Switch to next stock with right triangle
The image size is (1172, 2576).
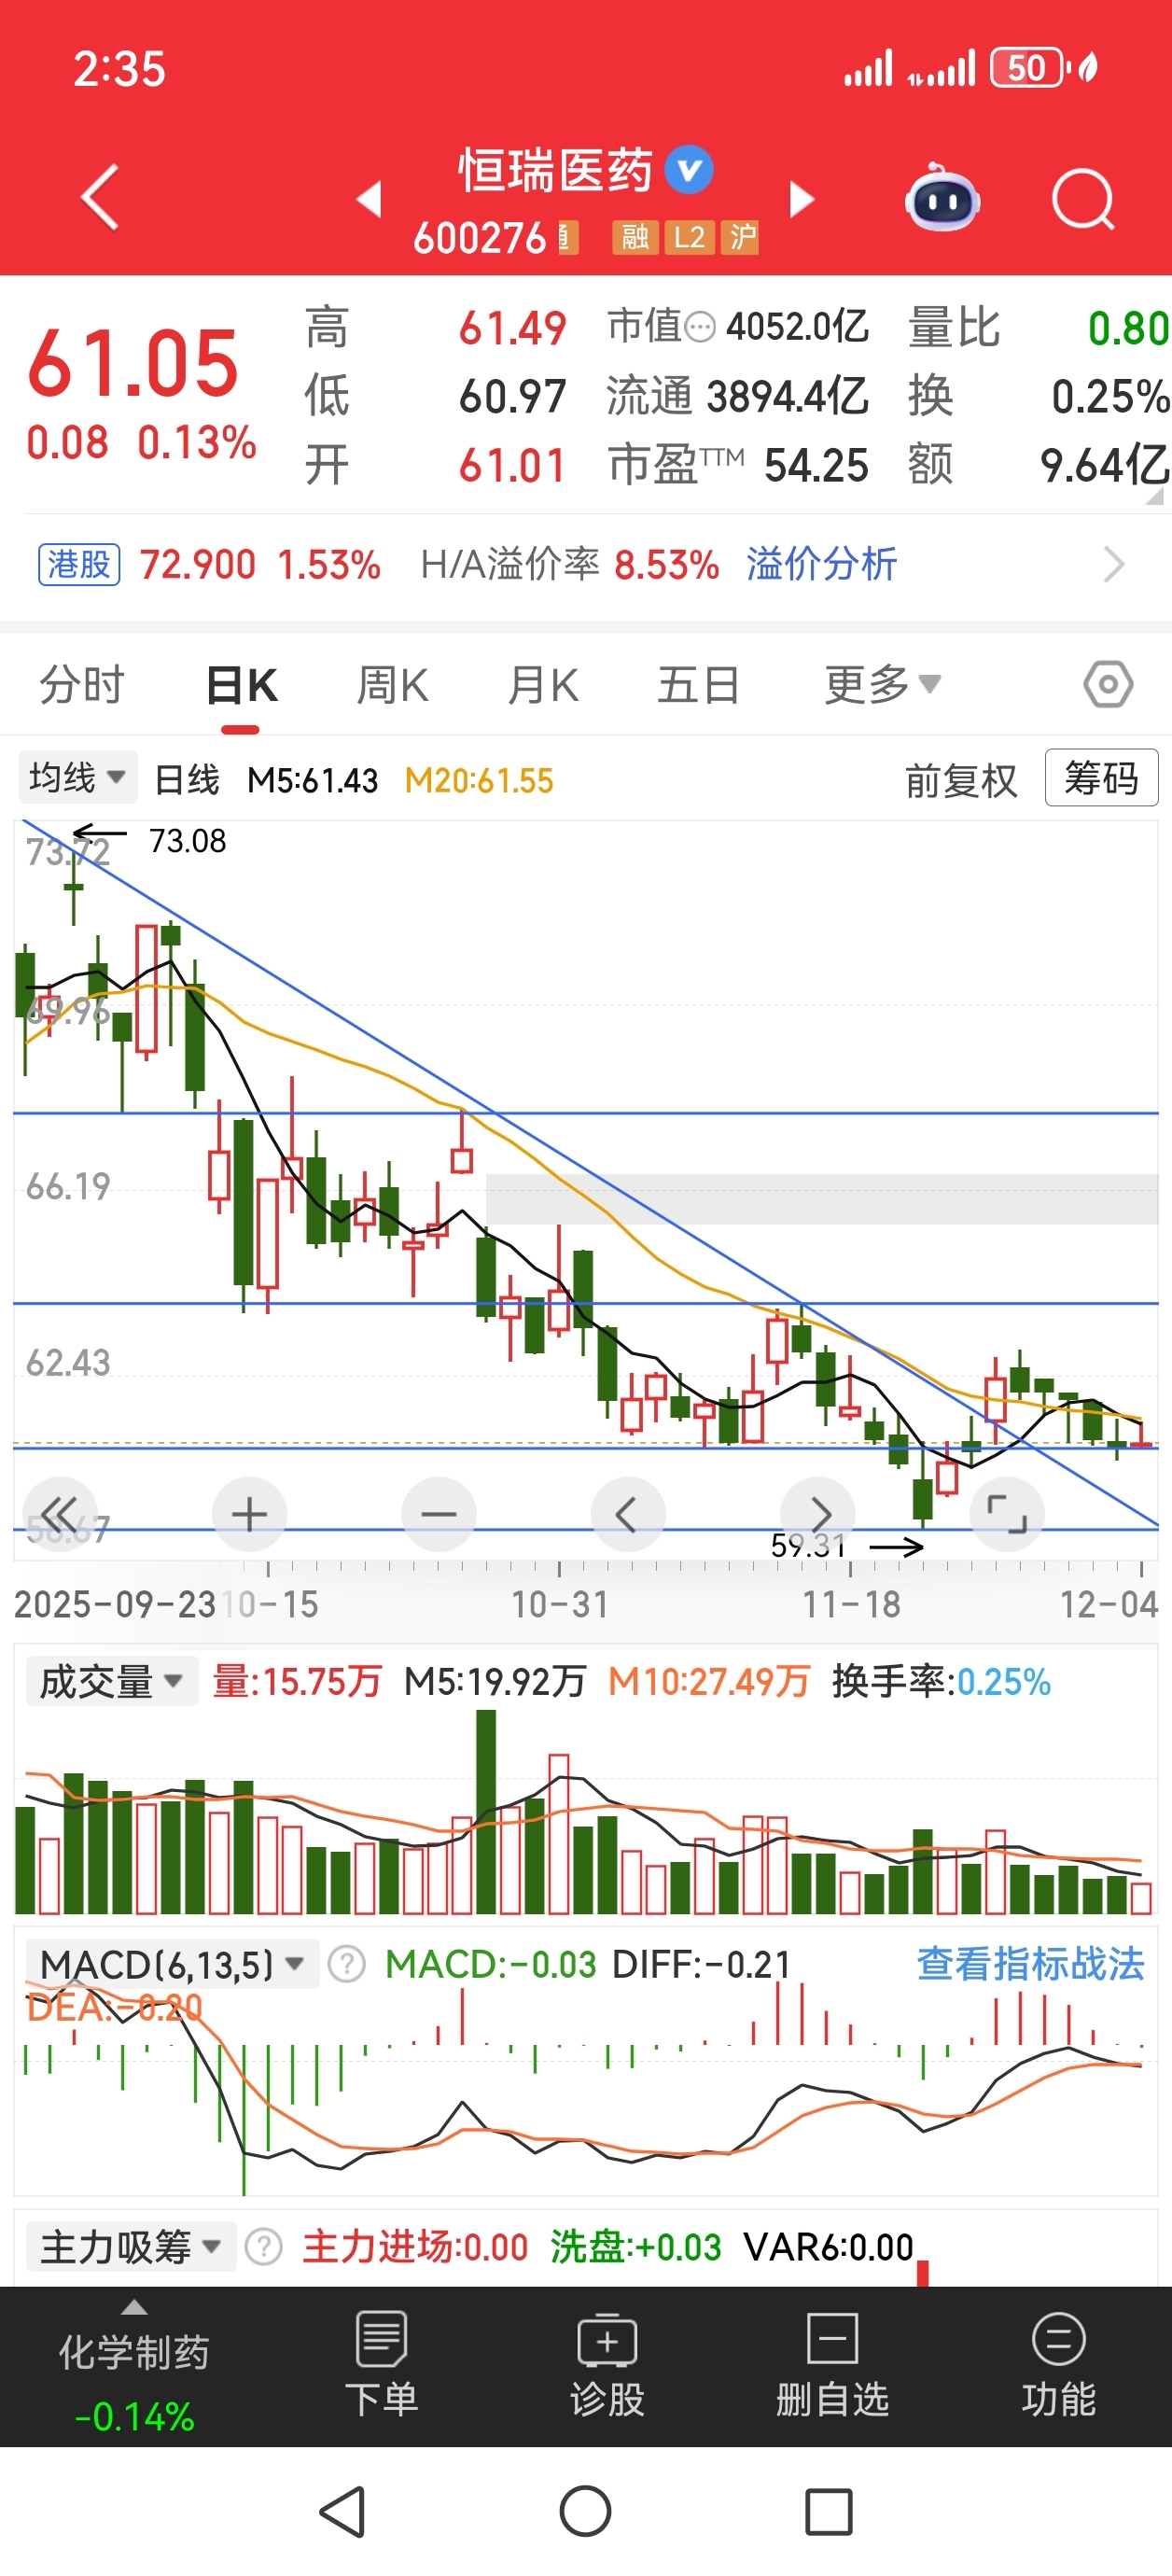click(x=801, y=199)
